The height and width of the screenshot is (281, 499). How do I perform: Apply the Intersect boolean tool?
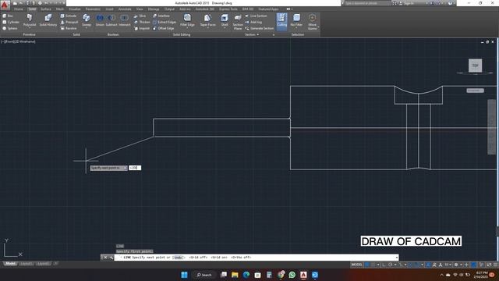125,20
